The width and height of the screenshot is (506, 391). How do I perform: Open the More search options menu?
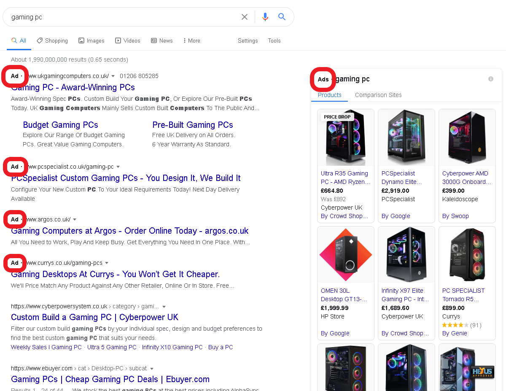(192, 40)
